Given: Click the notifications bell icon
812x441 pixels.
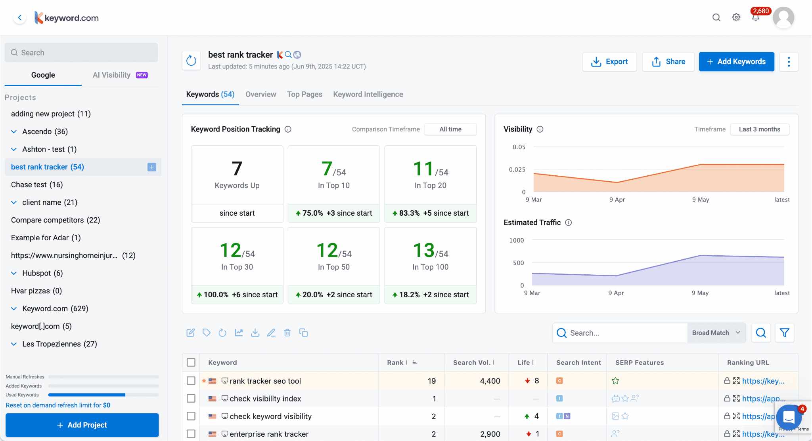Looking at the screenshot, I should click(755, 18).
